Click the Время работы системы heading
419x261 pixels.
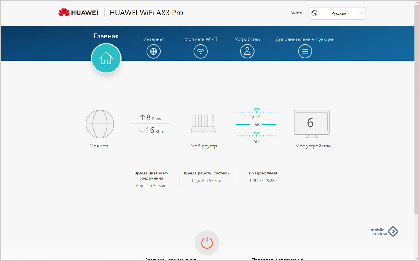coord(207,173)
